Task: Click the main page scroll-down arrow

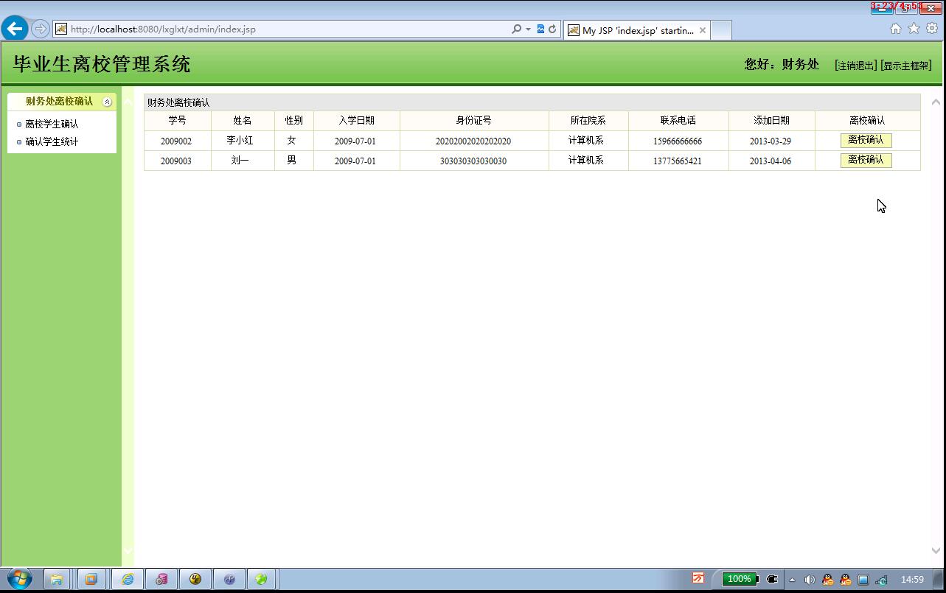Action: (x=936, y=550)
